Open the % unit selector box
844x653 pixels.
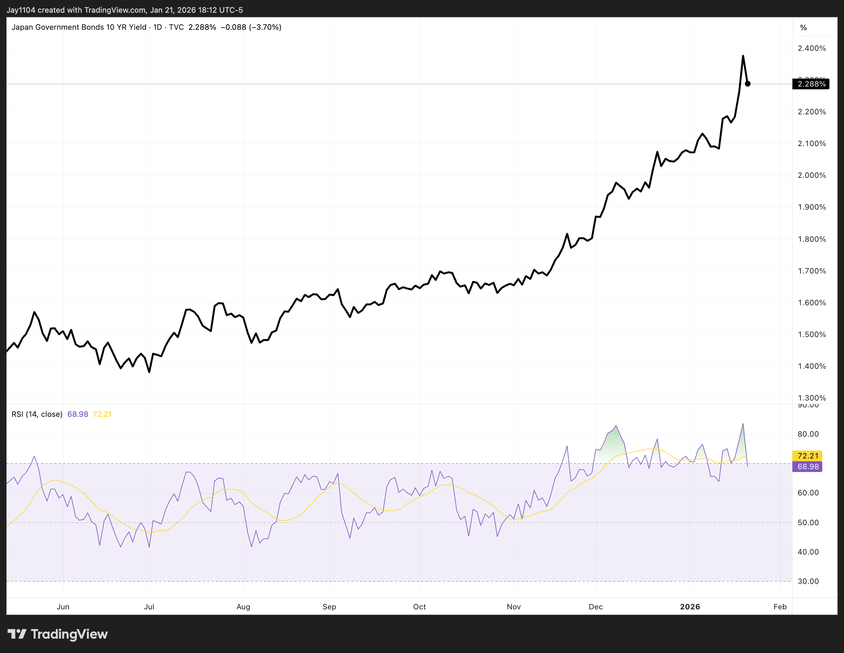pyautogui.click(x=815, y=27)
